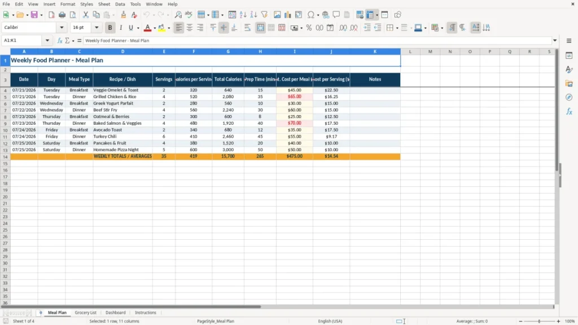
Task: Run the Spelling check (abc) icon
Action: (x=189, y=15)
